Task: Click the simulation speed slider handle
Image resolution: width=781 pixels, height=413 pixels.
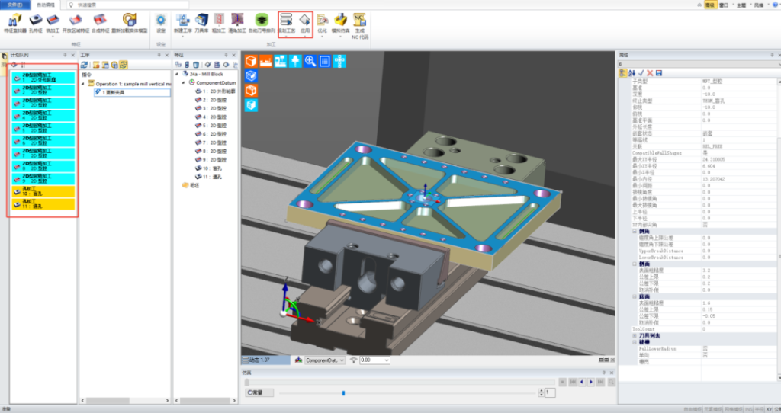Action: coord(343,392)
